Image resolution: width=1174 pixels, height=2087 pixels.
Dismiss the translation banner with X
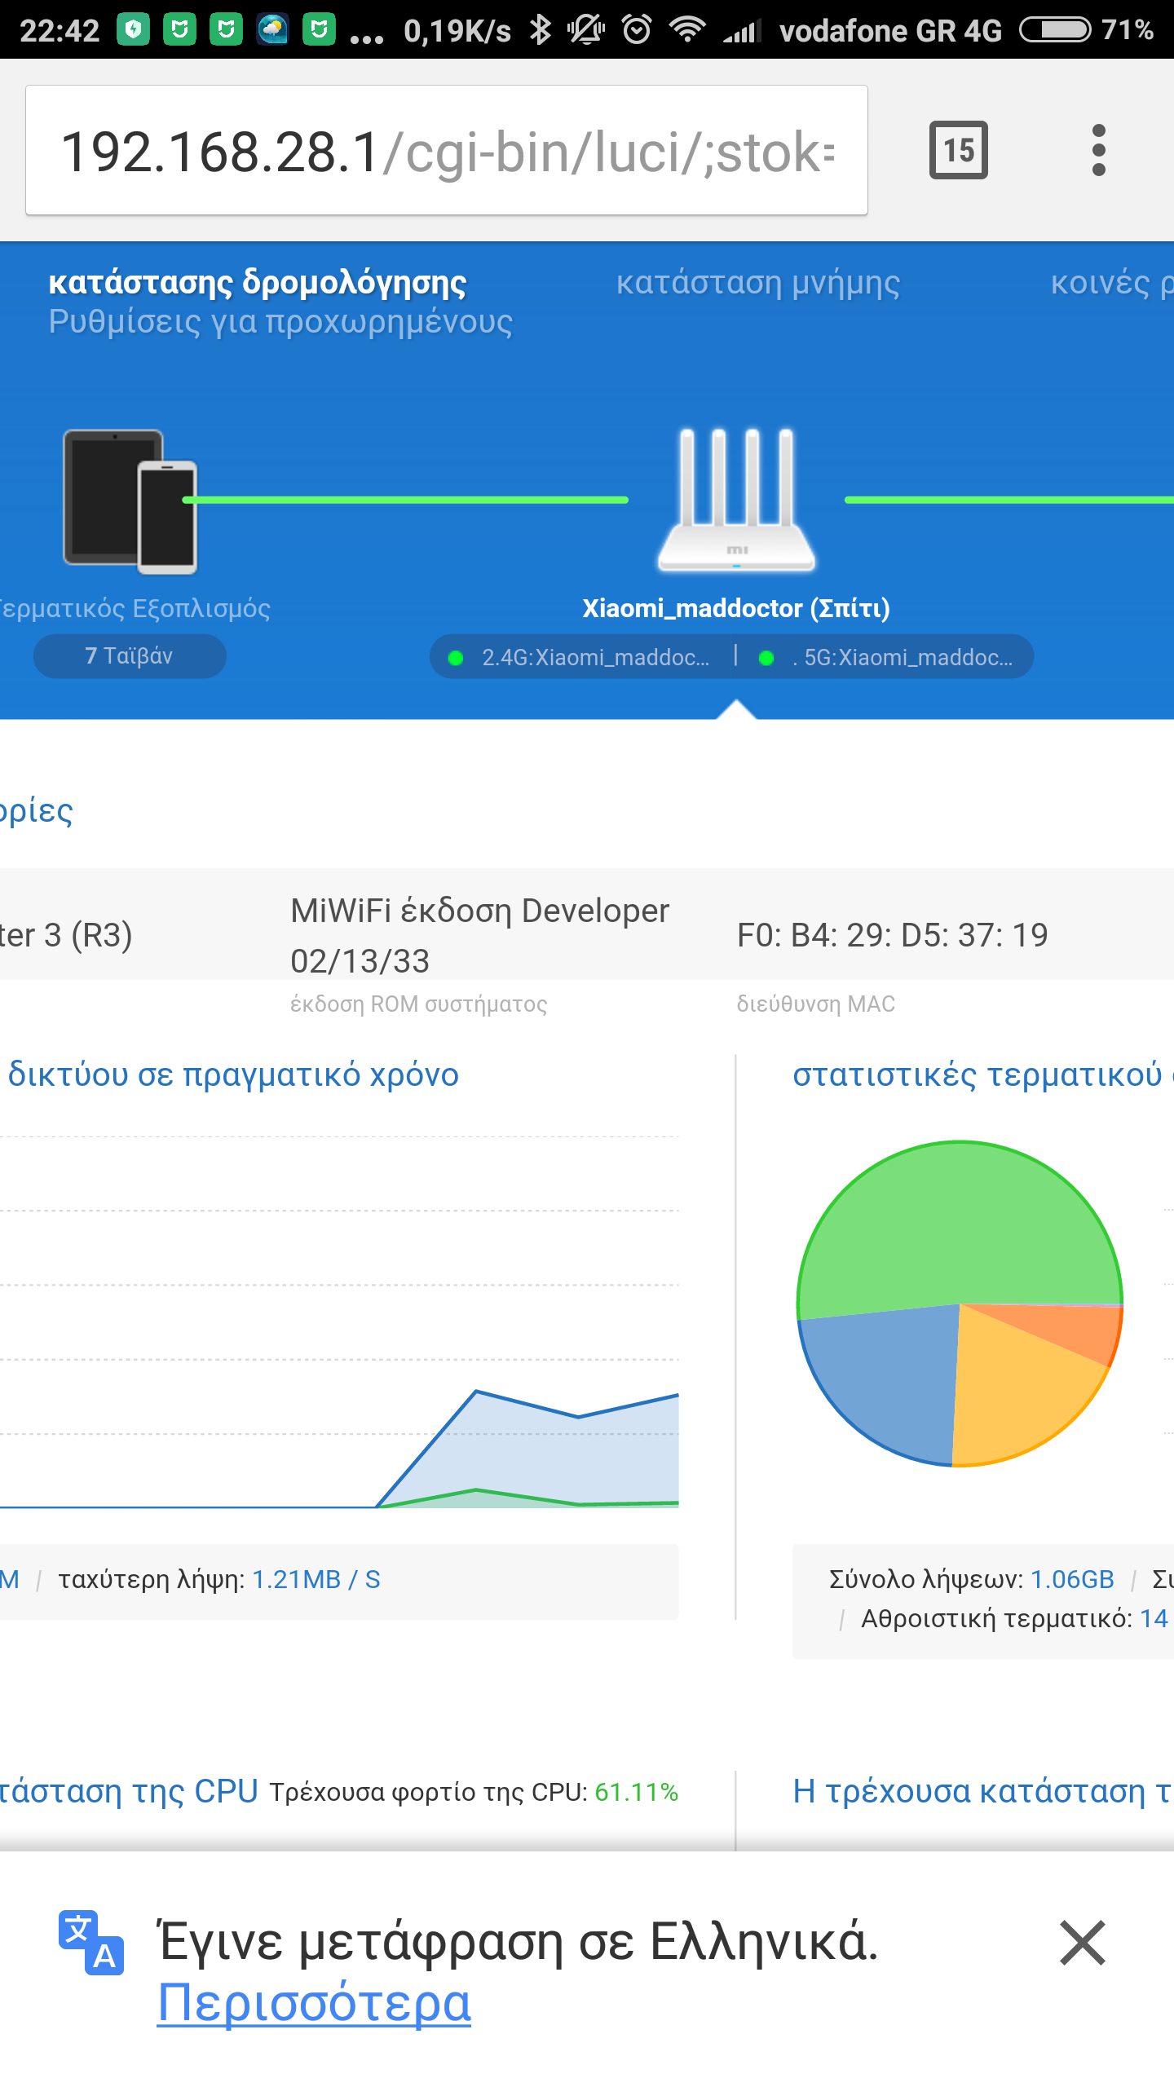point(1082,1943)
